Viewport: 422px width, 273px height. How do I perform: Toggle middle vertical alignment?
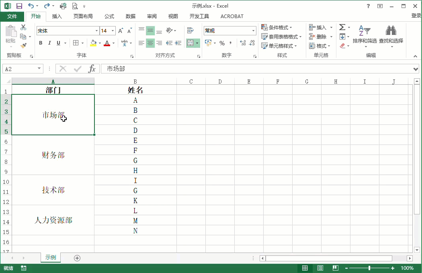click(x=150, y=31)
